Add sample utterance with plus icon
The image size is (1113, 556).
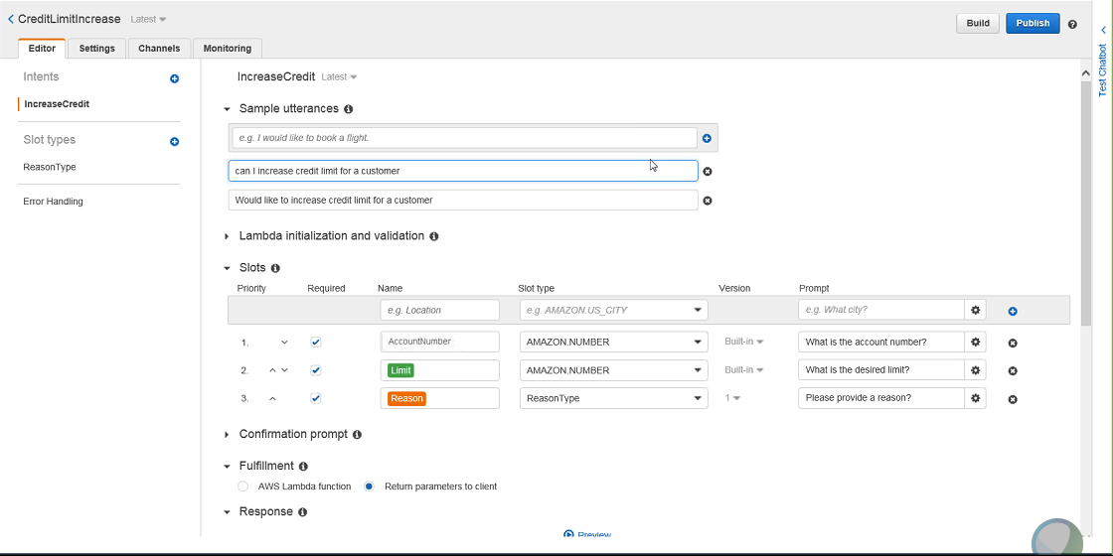(x=707, y=139)
